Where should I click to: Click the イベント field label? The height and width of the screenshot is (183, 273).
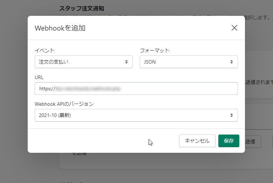pyautogui.click(x=45, y=51)
